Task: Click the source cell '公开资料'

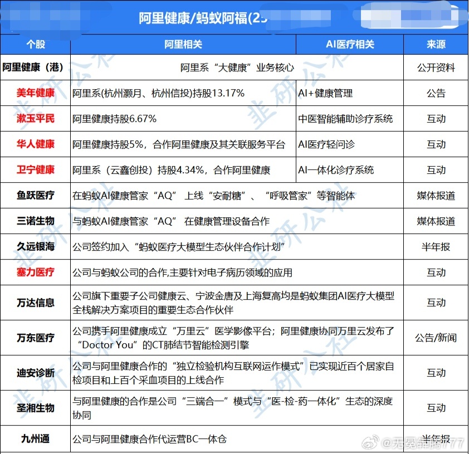Action: tap(436, 67)
